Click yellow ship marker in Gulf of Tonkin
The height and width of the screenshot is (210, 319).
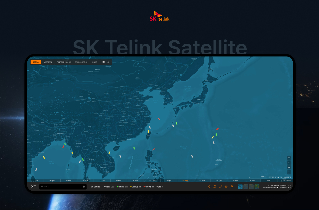tap(110, 153)
